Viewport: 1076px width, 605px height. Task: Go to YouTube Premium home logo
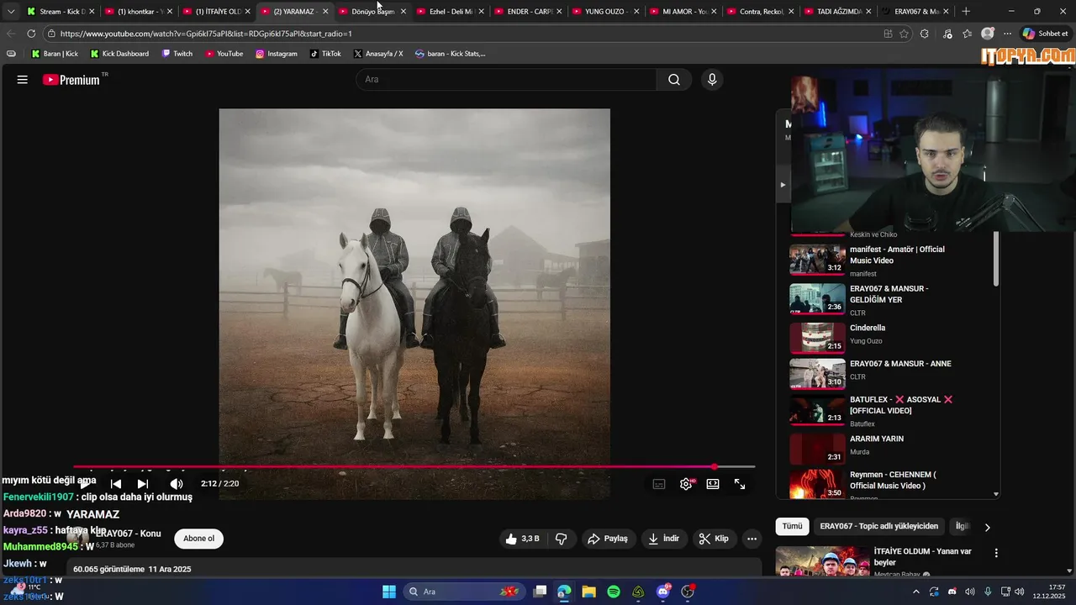[71, 80]
